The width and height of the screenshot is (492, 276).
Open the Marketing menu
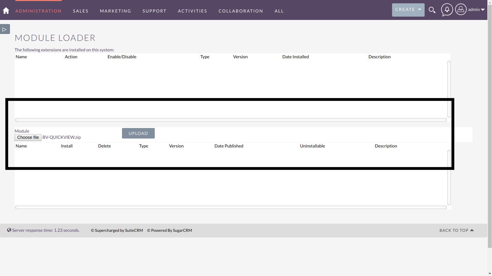tap(116, 11)
